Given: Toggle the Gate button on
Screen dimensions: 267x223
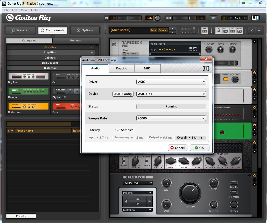Looking at the screenshot, I should (150, 18).
